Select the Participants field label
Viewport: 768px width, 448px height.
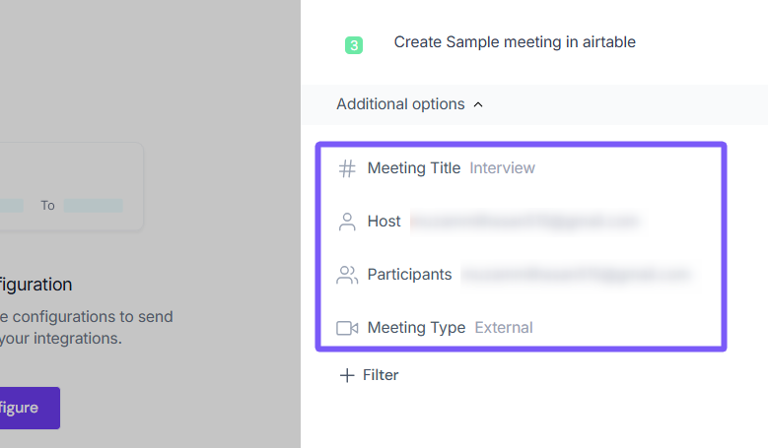(x=409, y=275)
